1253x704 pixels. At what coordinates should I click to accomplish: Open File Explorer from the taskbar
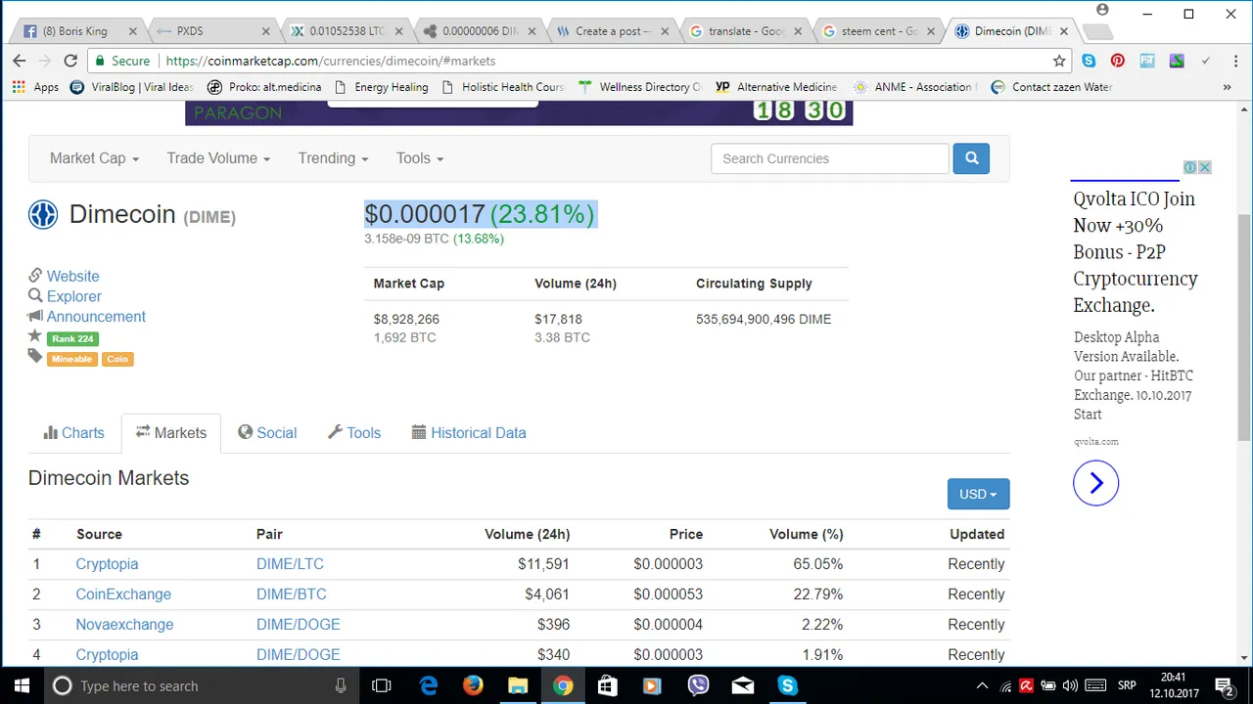point(518,685)
